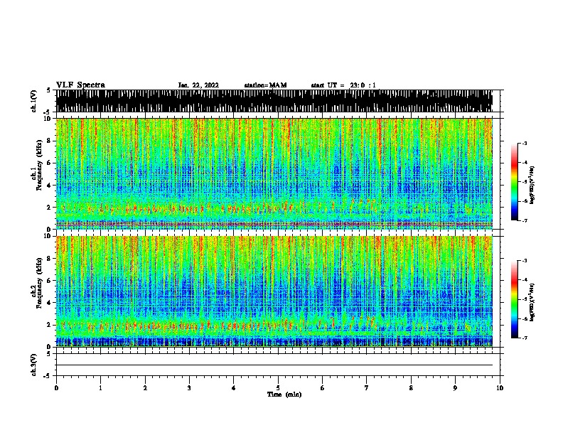
Task: Click the time axis tick label "3"
Action: tap(189, 387)
